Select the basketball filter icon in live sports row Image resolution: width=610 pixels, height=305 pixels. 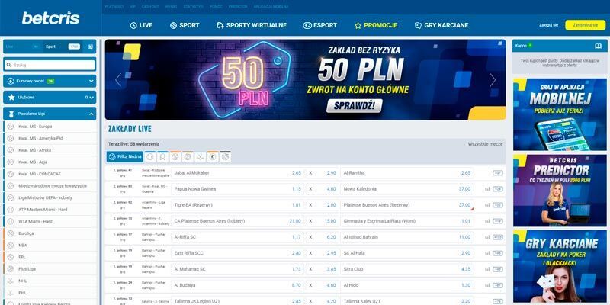point(175,157)
